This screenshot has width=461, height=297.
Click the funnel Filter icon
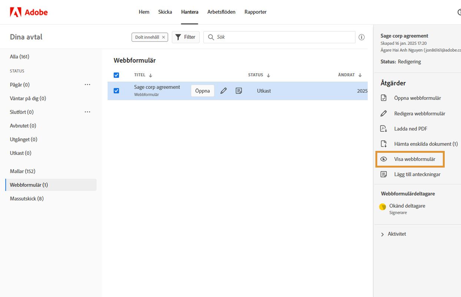178,37
